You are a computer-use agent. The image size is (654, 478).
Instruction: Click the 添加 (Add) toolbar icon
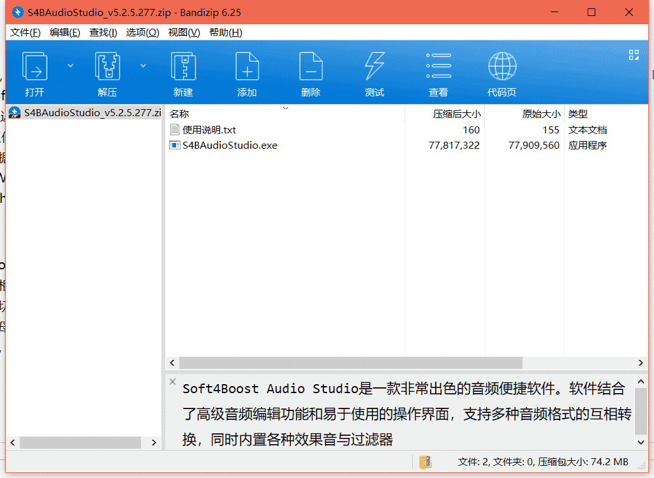click(x=247, y=66)
